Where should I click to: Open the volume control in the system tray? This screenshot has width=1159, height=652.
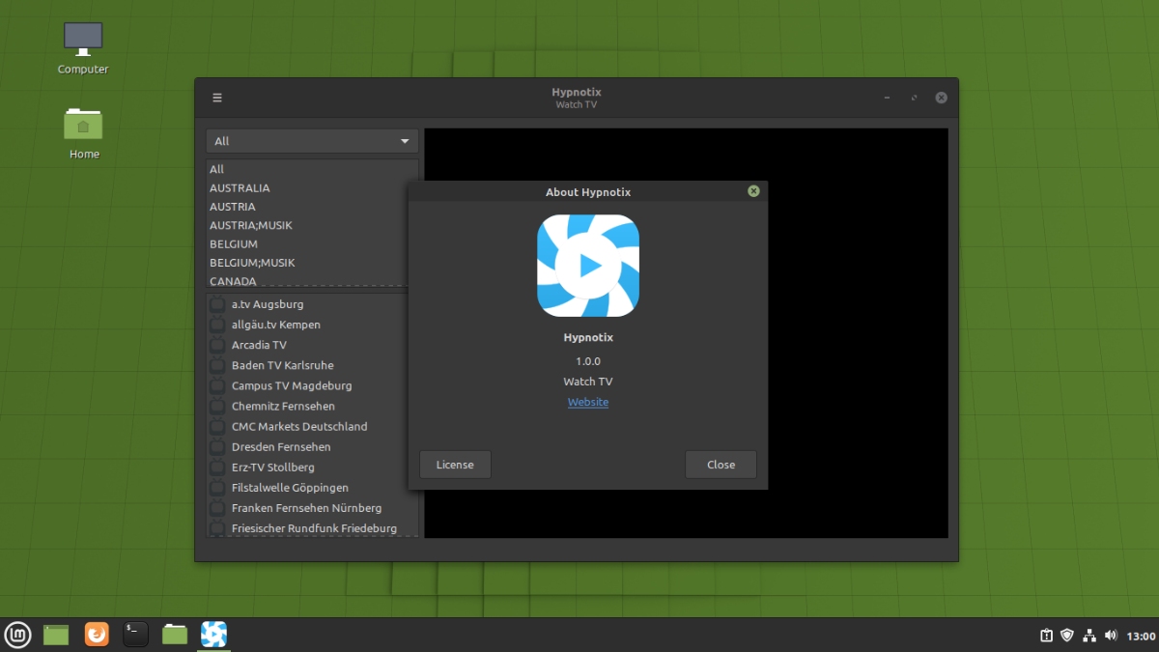[x=1109, y=635]
